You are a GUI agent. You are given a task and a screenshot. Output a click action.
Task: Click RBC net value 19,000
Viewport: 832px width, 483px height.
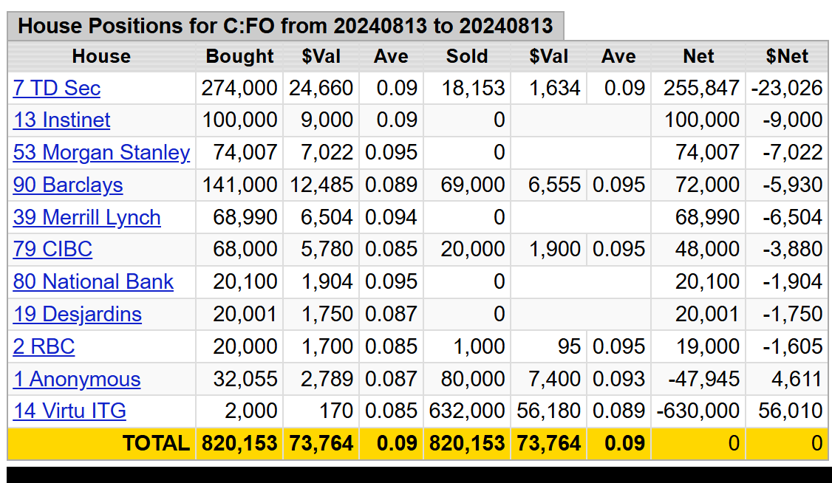coord(707,346)
